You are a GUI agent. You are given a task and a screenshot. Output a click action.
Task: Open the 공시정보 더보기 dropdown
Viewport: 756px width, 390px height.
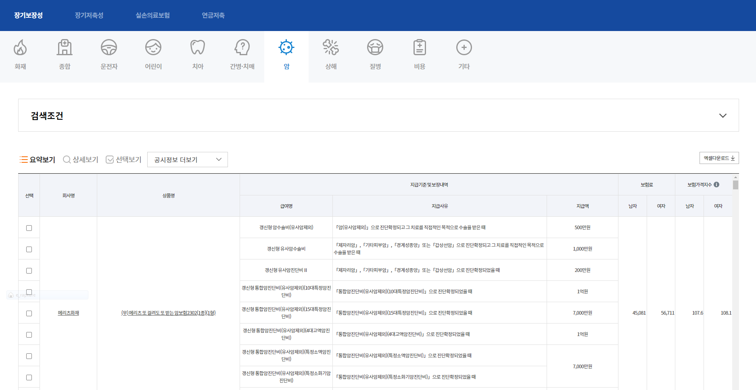(x=187, y=160)
